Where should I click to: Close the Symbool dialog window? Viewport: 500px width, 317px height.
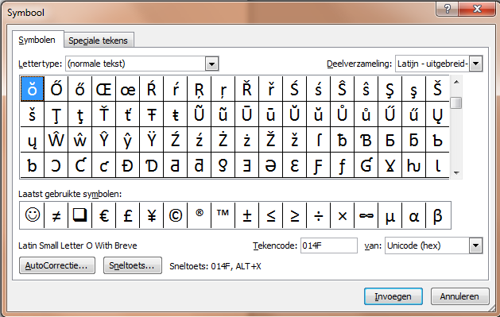[x=478, y=9]
